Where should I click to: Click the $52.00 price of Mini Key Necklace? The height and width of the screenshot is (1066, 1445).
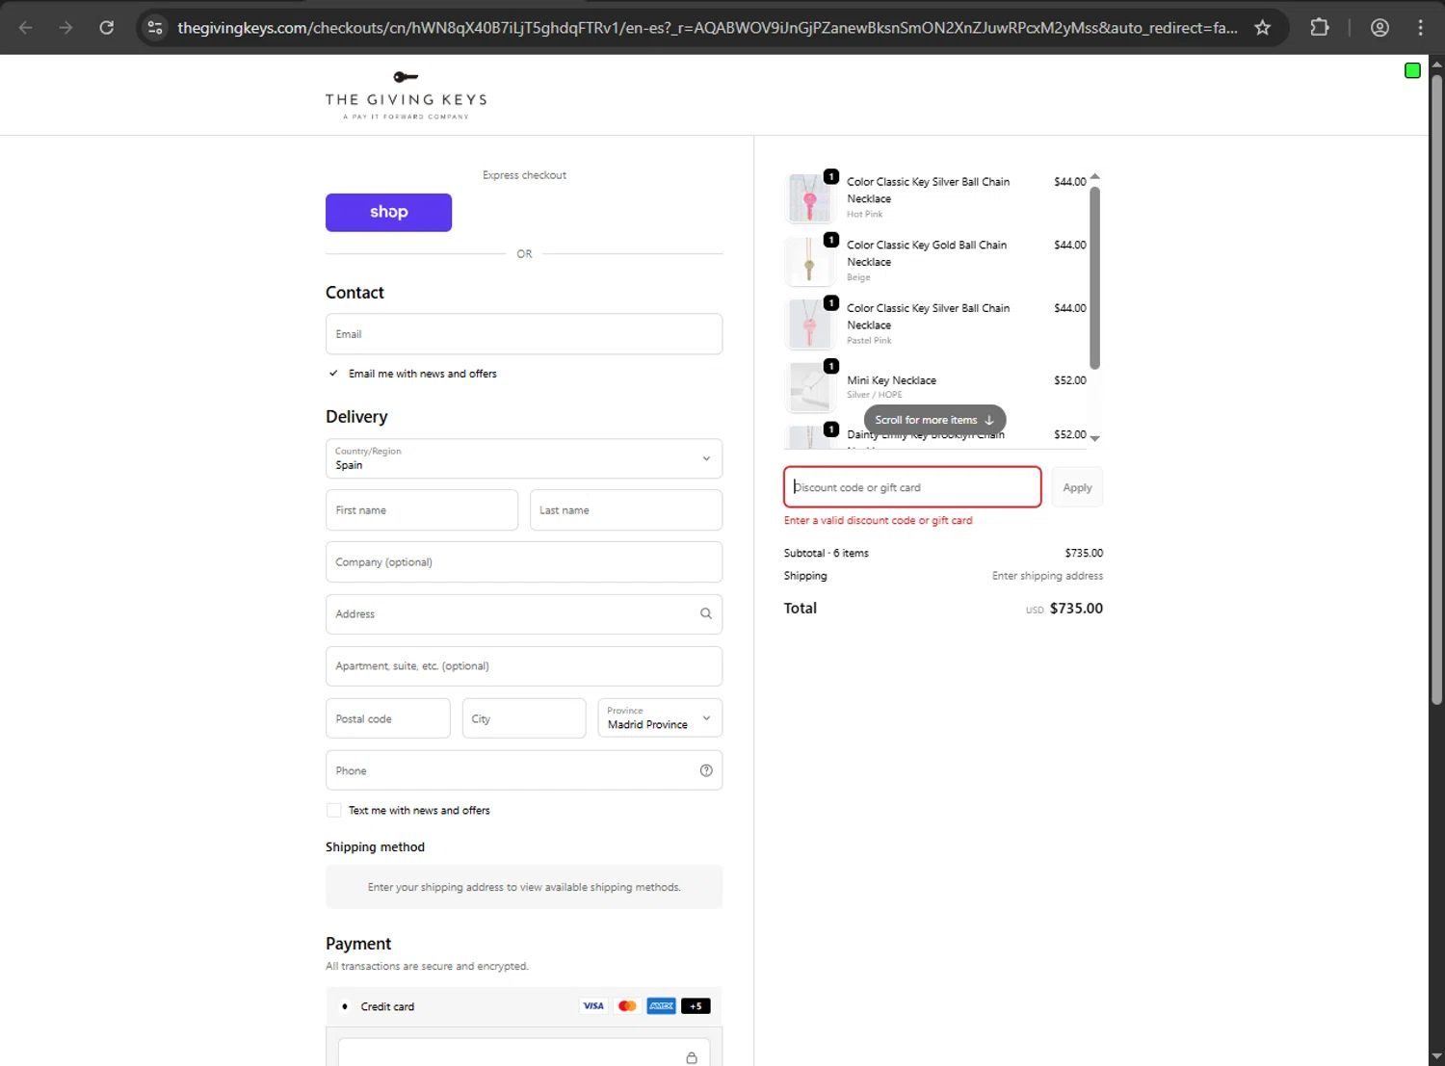1069,380
